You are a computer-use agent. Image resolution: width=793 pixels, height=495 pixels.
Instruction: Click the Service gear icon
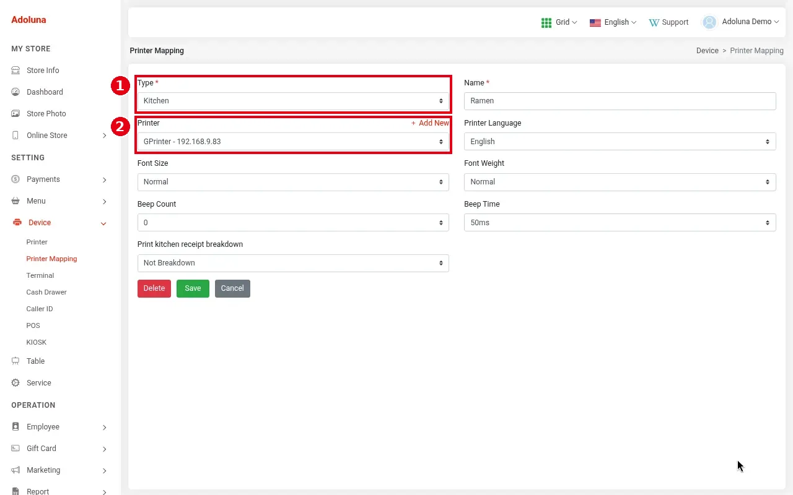15,383
